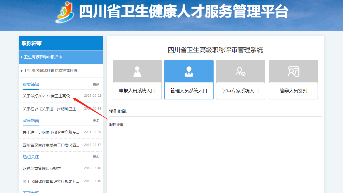Click 更多 next to 重要通知
The height and width of the screenshot is (193, 343).
pos(96,84)
